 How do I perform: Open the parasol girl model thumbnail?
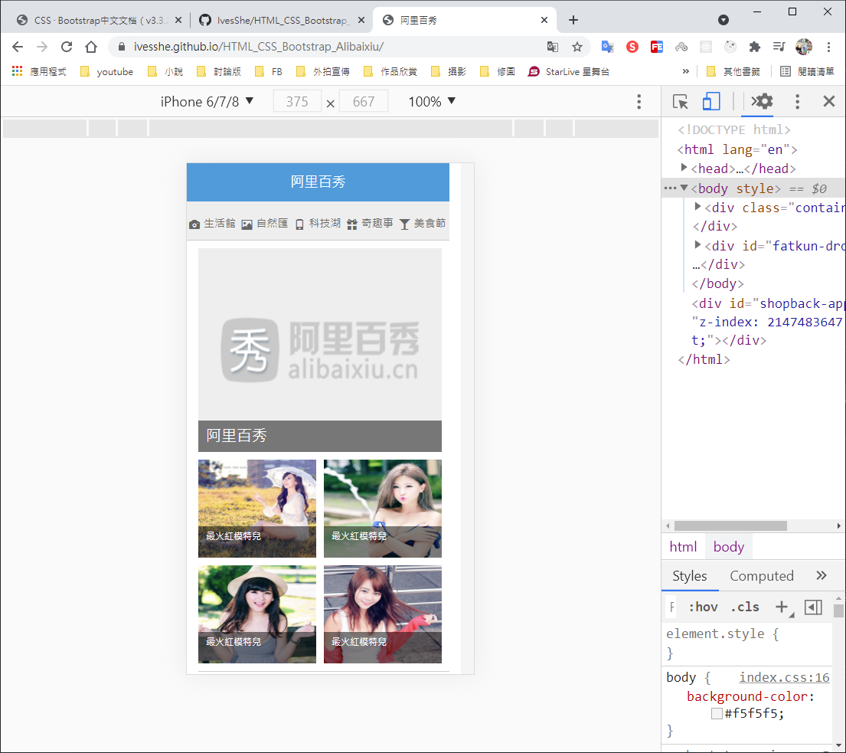(x=256, y=509)
